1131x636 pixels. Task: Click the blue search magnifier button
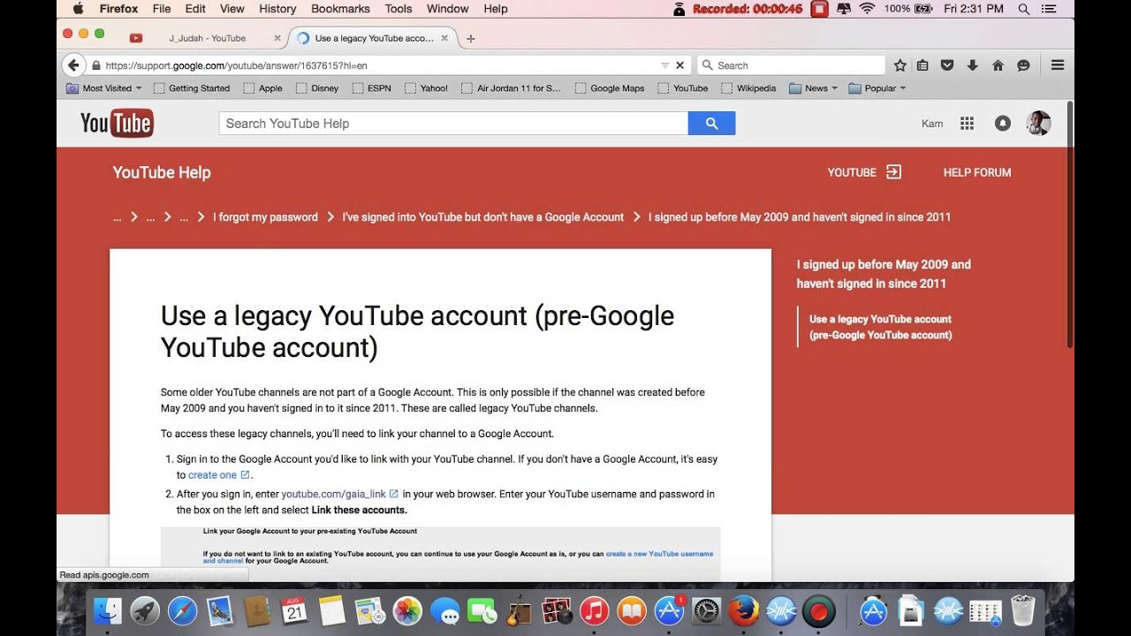711,124
